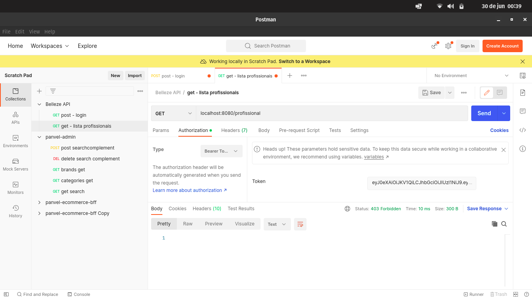Open the Test Results tab
Screen dimensions: 532x299
pos(241,209)
